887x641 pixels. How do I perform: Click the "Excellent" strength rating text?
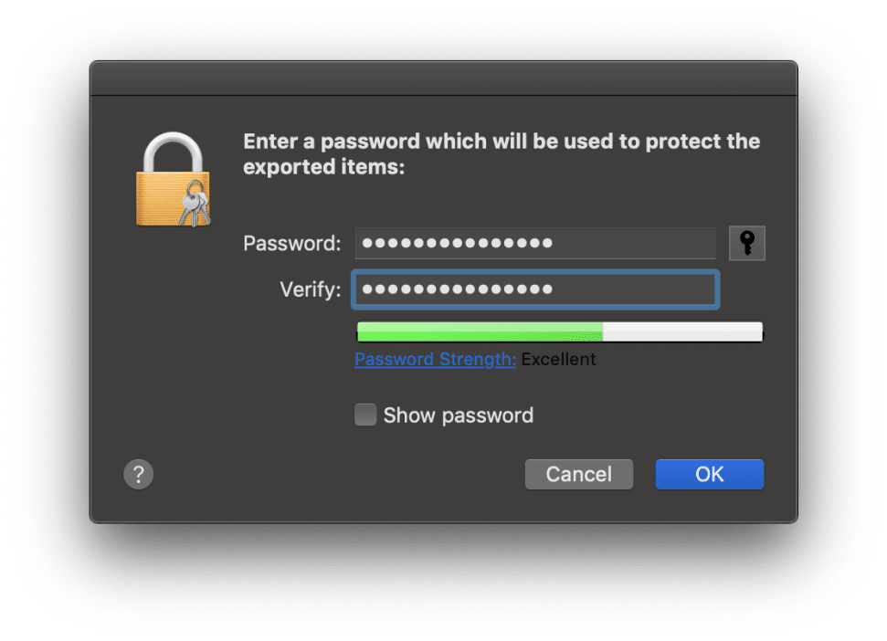tap(558, 359)
